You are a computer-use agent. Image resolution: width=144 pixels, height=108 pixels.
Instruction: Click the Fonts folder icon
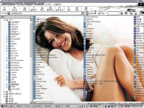click(x=35, y=65)
